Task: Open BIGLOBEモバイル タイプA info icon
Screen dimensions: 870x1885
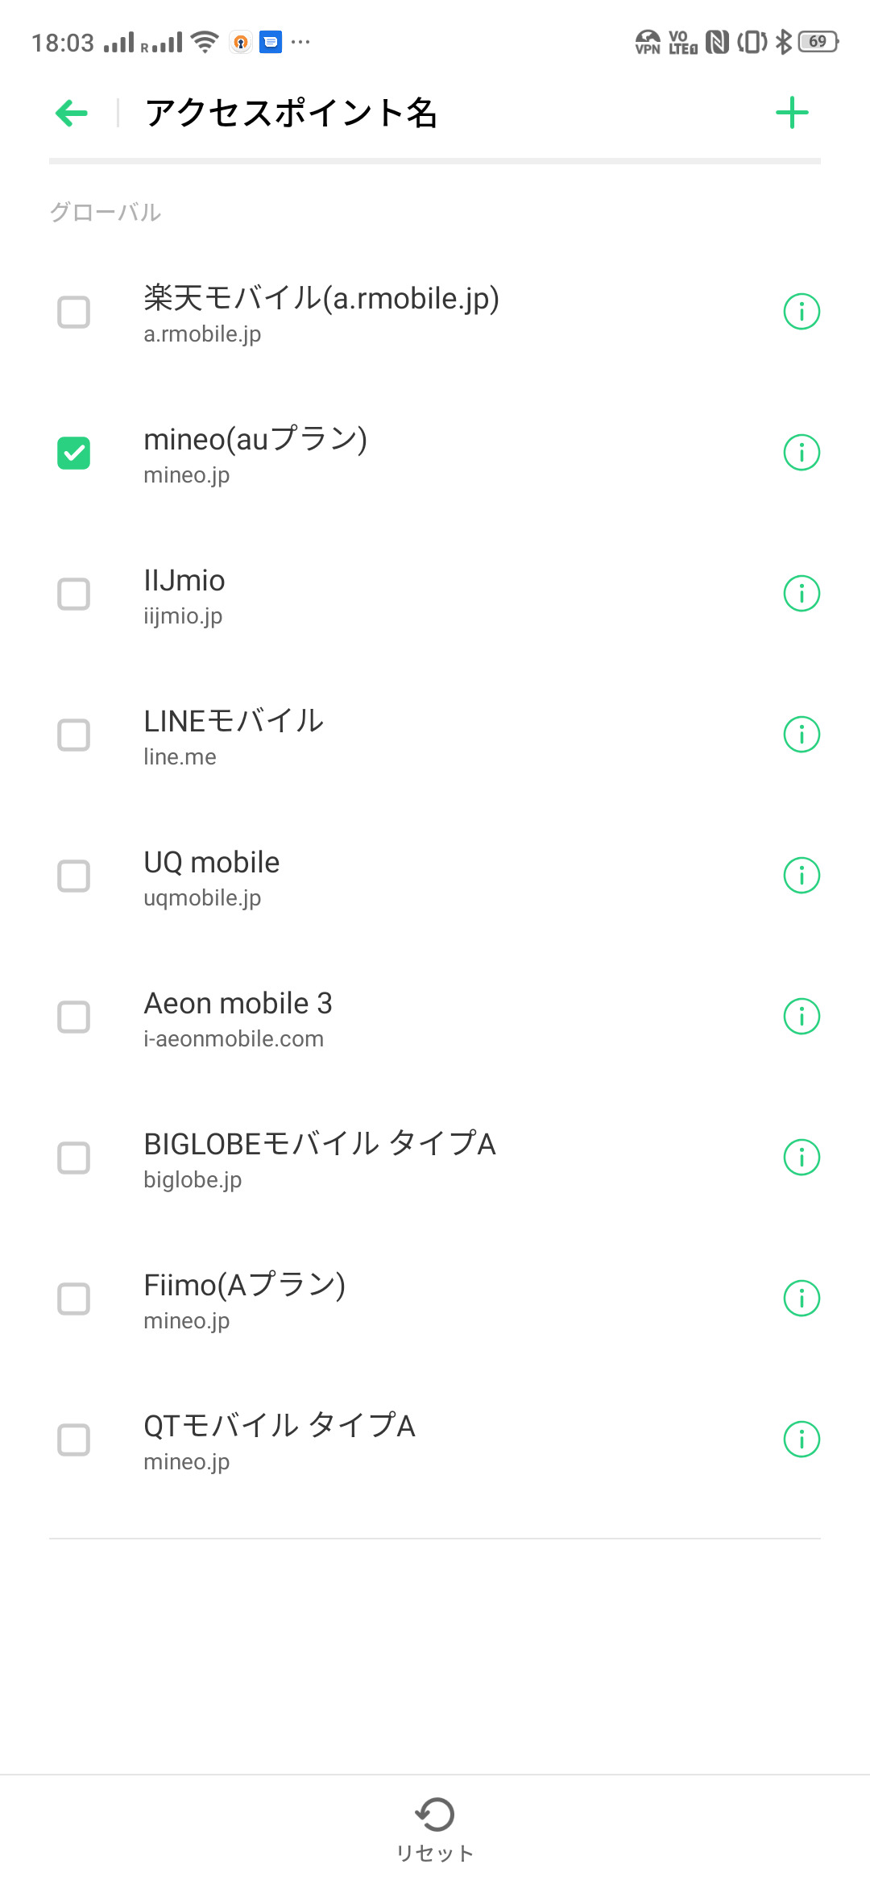Action: 802,1158
